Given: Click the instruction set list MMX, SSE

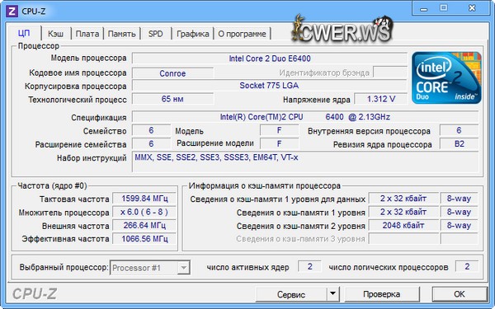Looking at the screenshot, I should coord(305,162).
